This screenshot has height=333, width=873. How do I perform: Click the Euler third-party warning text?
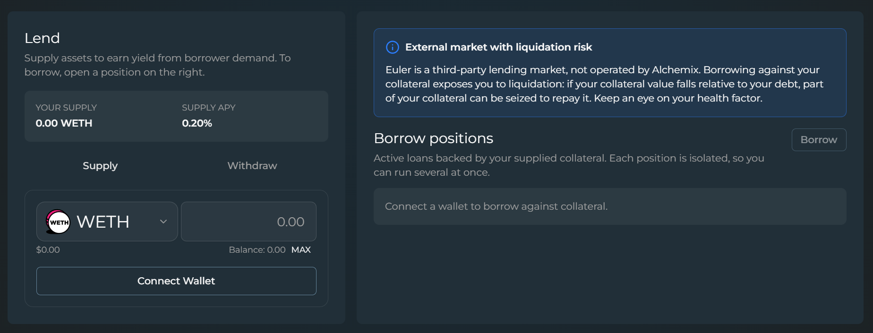(x=604, y=84)
